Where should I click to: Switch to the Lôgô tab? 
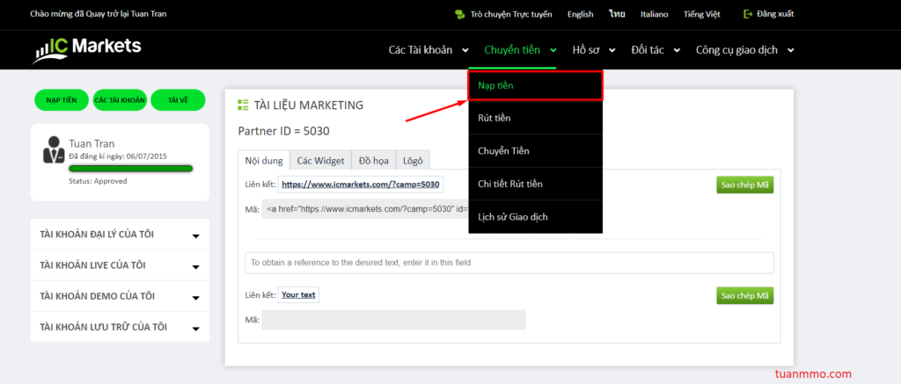(413, 161)
